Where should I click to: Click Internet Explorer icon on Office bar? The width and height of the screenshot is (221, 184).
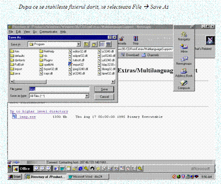point(80,169)
